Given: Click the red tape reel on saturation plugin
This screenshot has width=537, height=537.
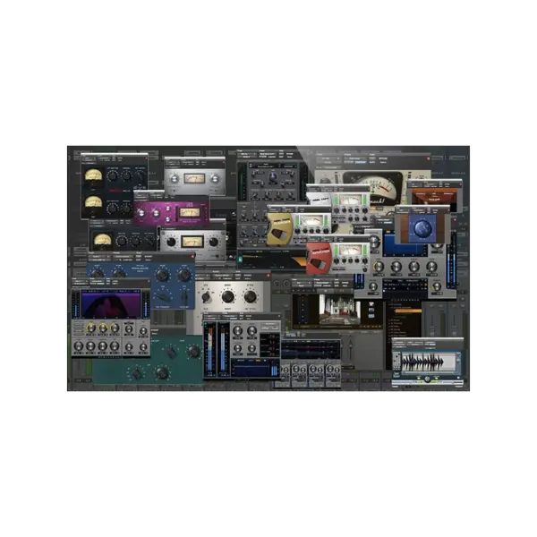Looking at the screenshot, I should [x=318, y=260].
